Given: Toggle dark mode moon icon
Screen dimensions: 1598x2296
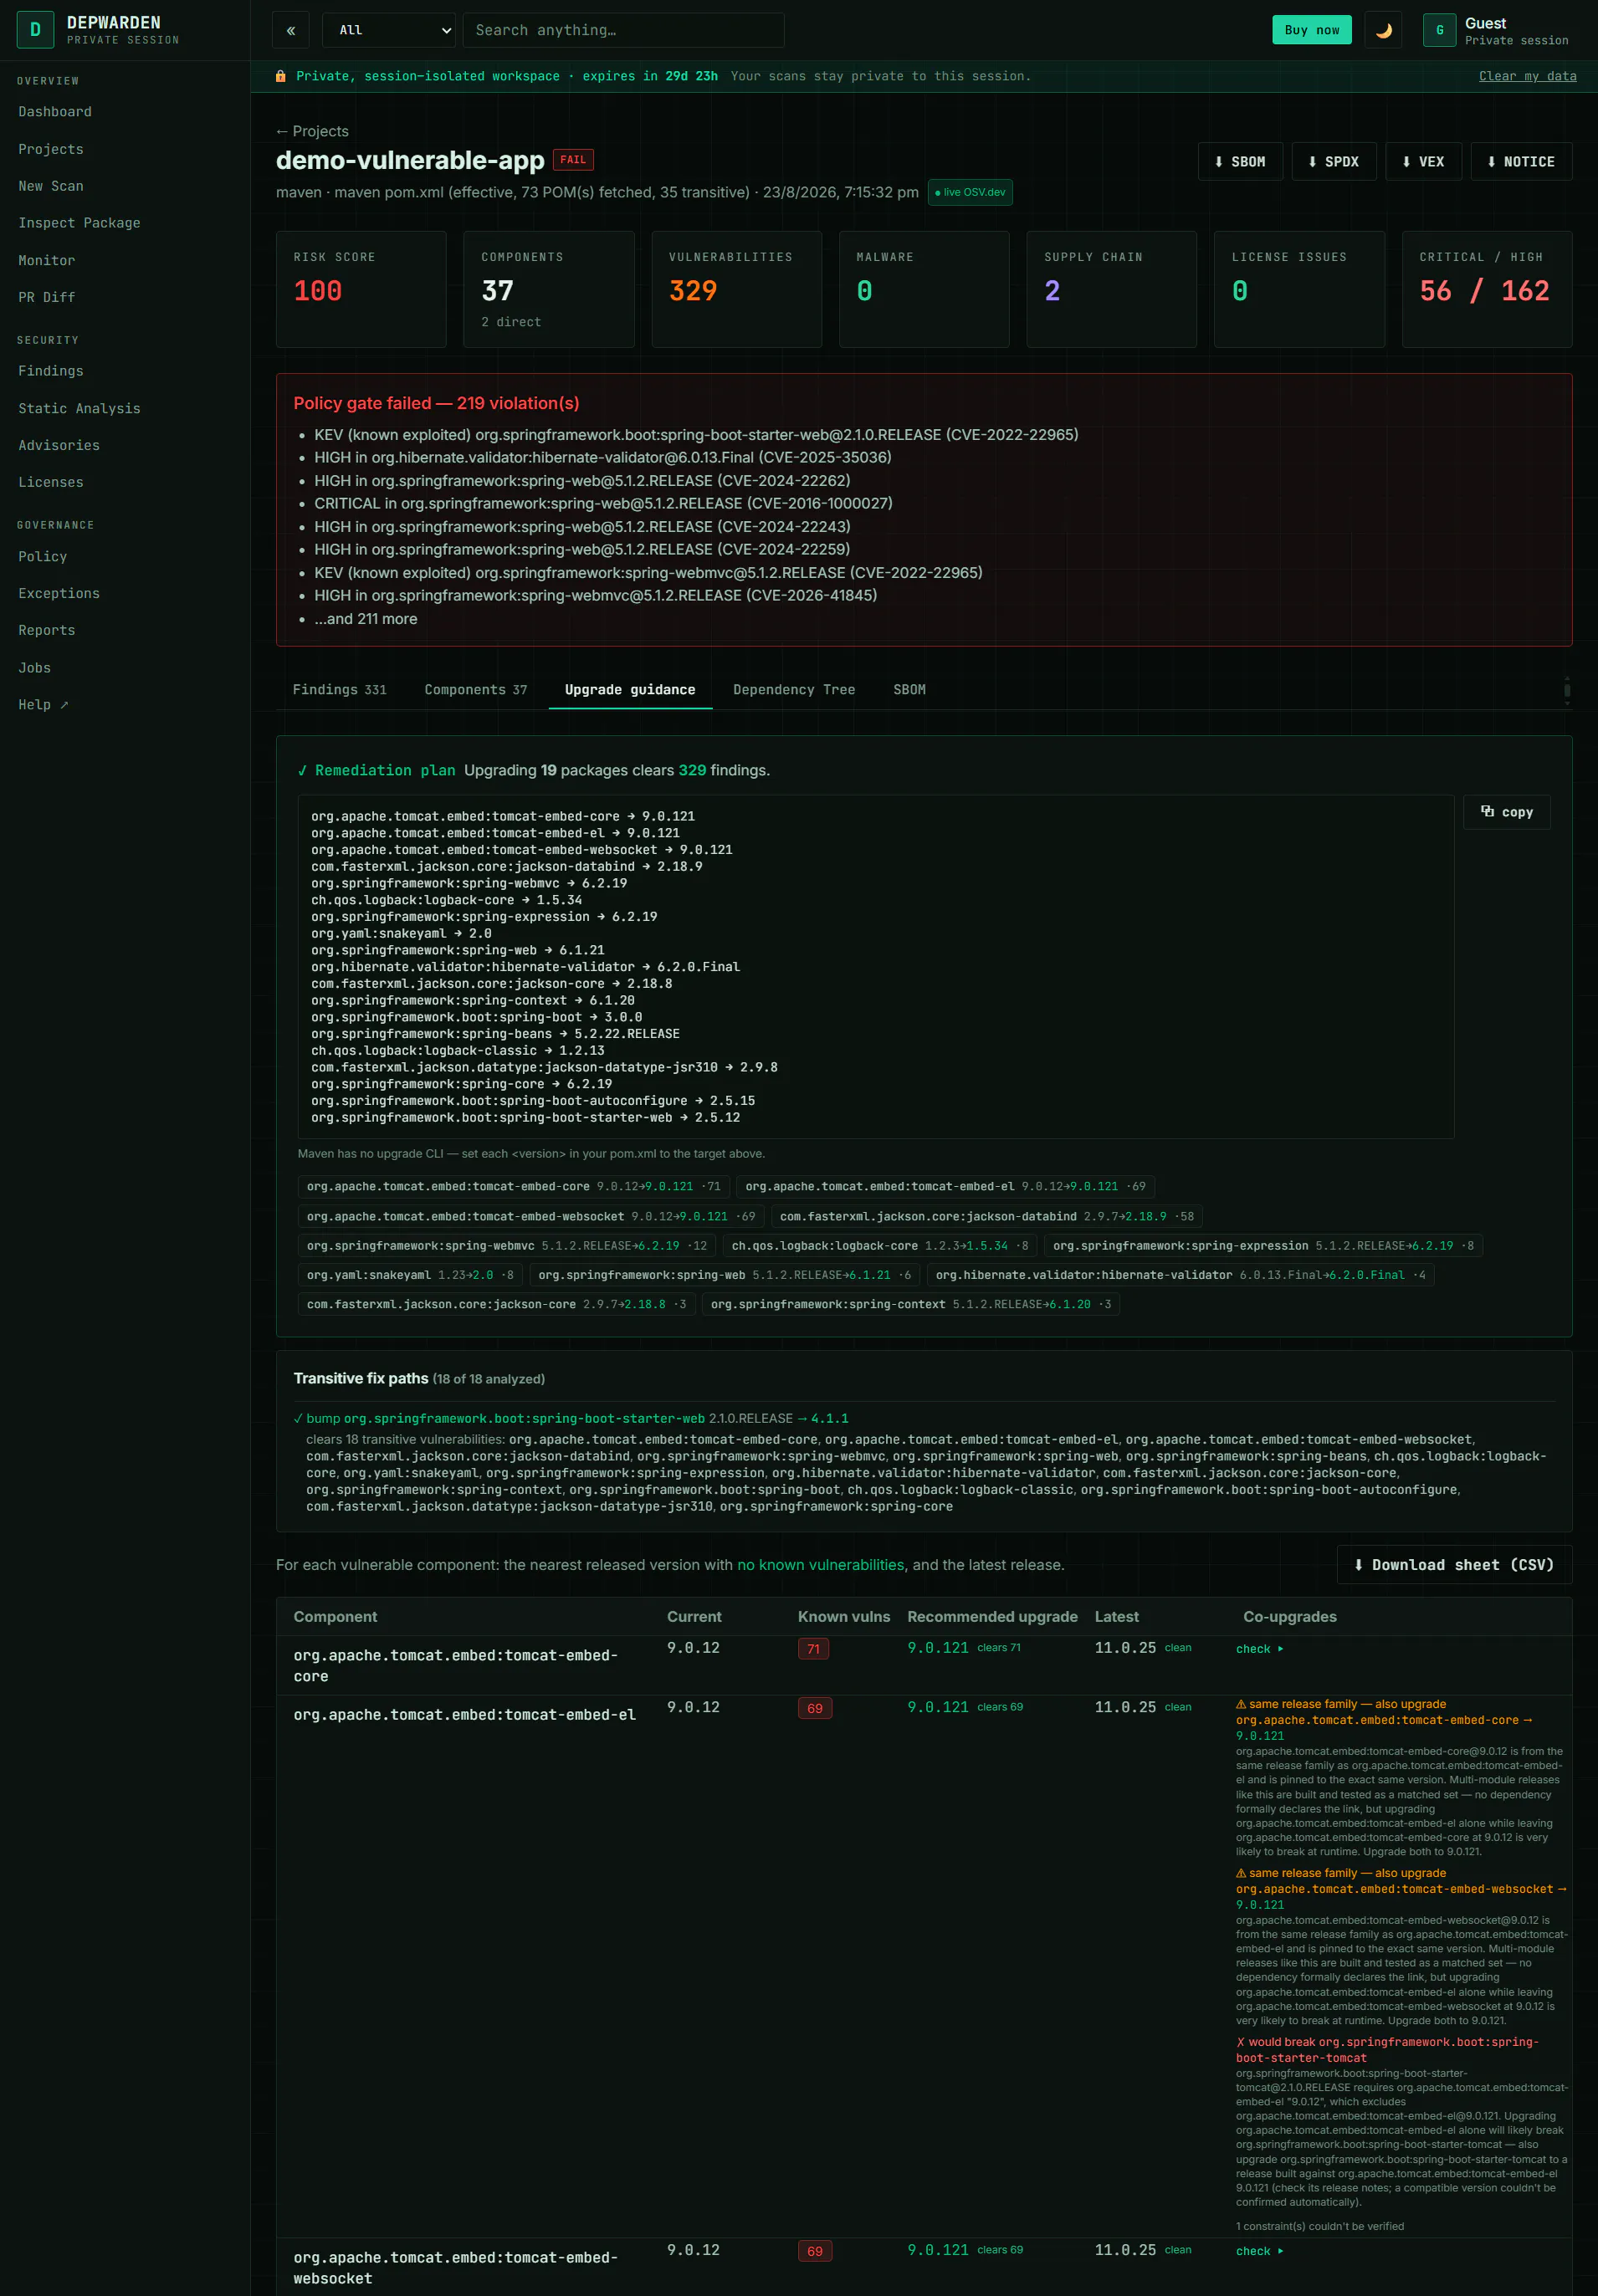Looking at the screenshot, I should [1383, 30].
